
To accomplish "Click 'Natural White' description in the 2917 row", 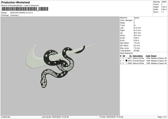I will point(138,58).
